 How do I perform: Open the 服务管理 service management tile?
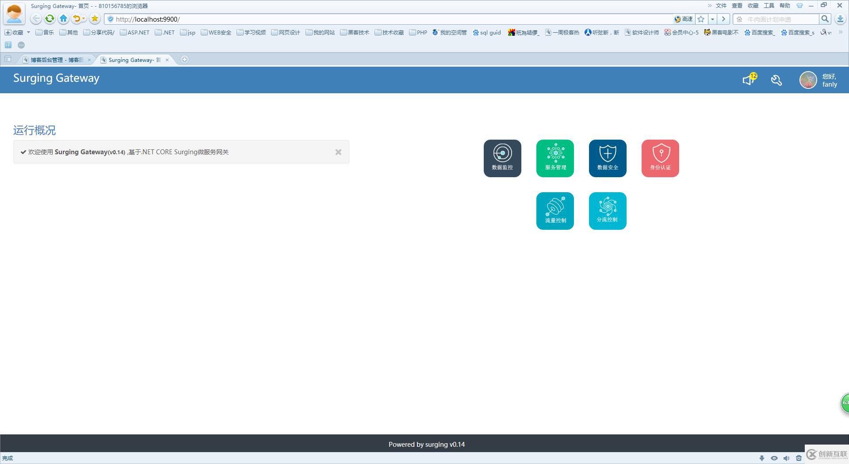click(x=555, y=158)
